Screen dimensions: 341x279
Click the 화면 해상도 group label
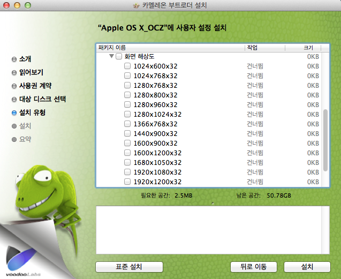pyautogui.click(x=139, y=57)
